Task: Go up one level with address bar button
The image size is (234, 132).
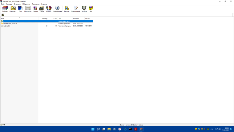Action: (x=3, y=14)
